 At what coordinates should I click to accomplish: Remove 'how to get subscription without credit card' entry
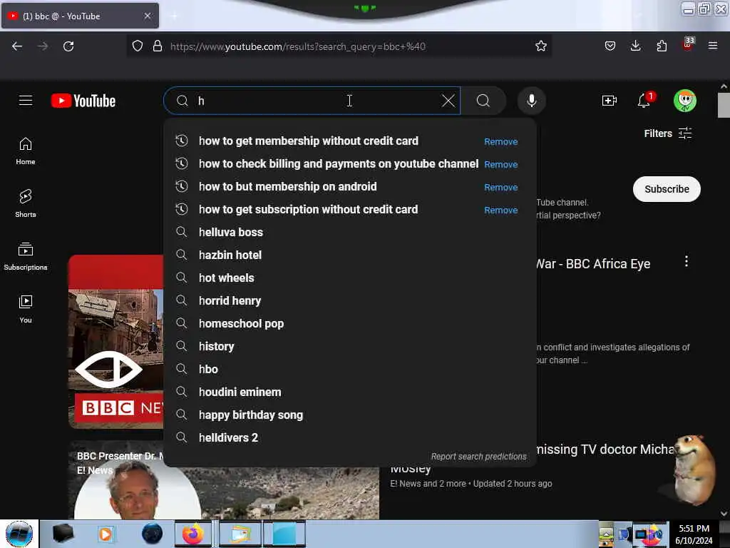click(501, 210)
